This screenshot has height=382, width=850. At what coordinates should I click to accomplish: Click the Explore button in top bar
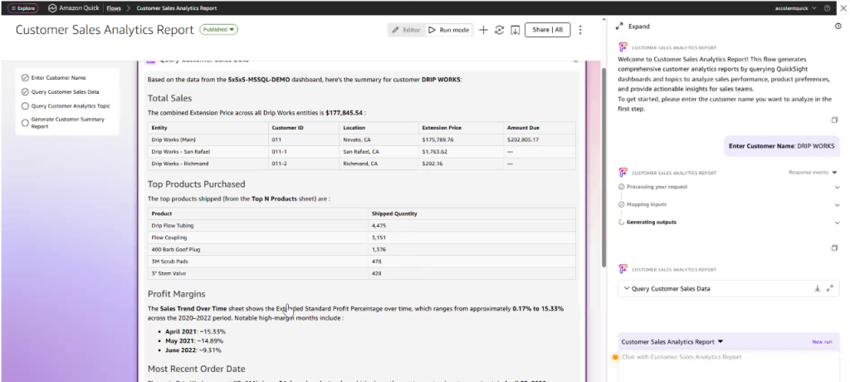tap(22, 8)
